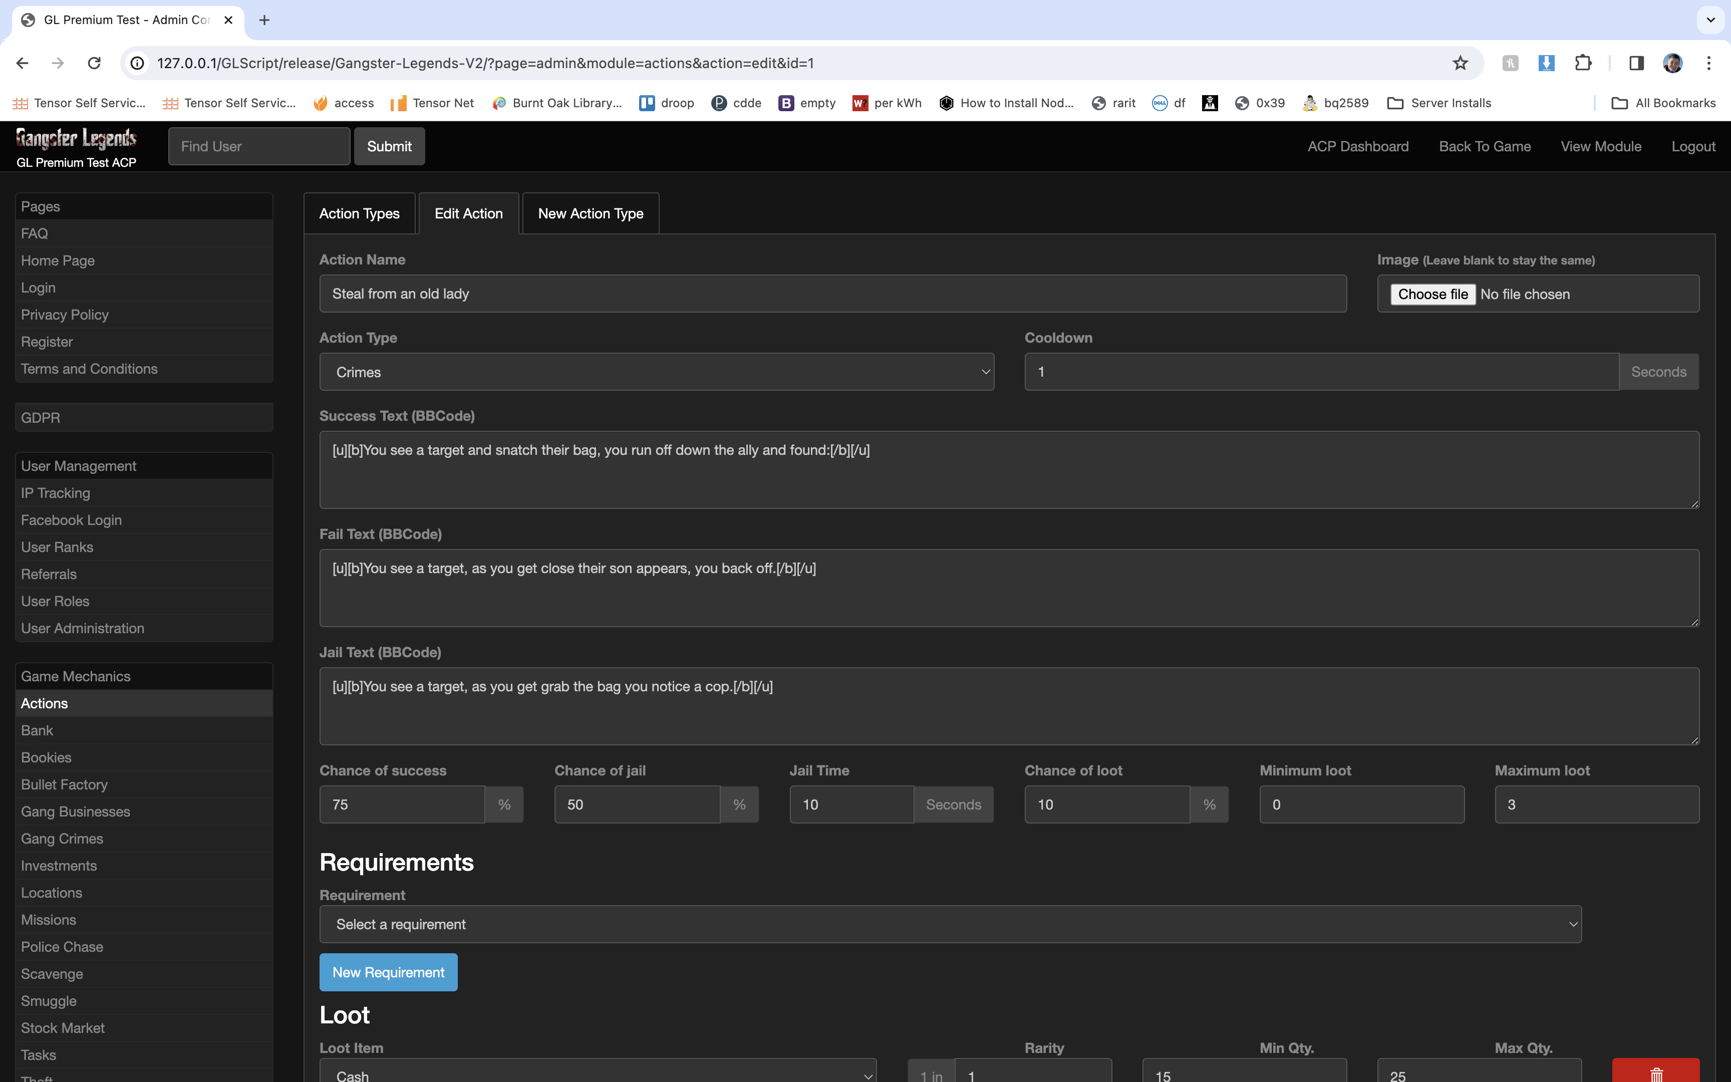The height and width of the screenshot is (1082, 1731).
Task: Switch to the Action Types tab
Action: 359,213
